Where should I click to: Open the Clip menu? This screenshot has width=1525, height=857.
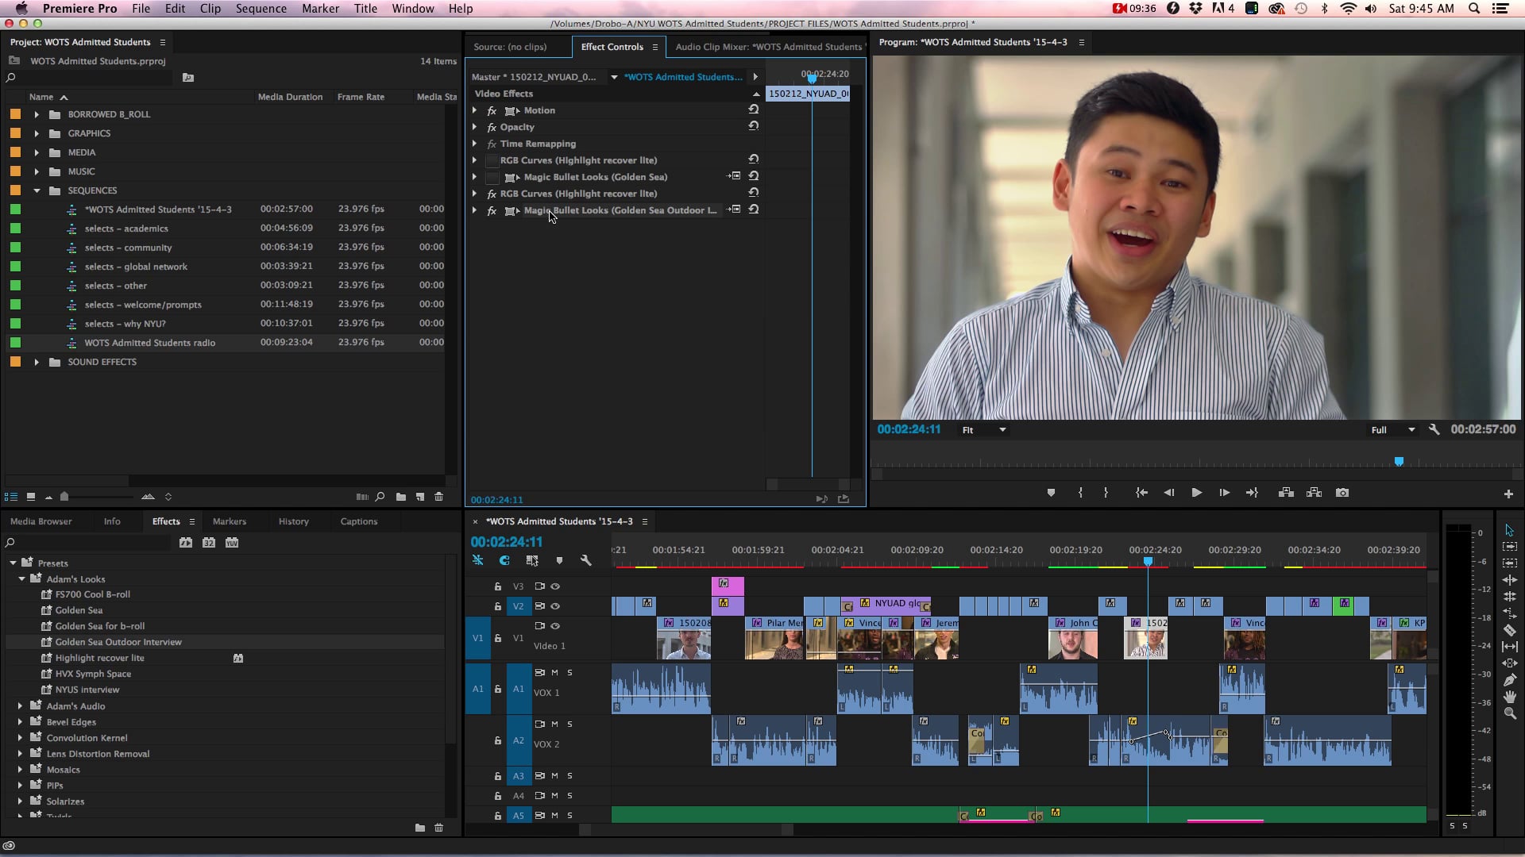pyautogui.click(x=210, y=9)
